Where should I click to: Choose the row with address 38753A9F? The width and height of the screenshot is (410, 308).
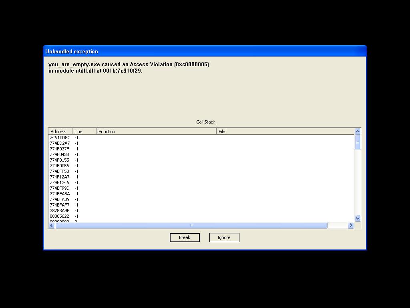(60, 211)
